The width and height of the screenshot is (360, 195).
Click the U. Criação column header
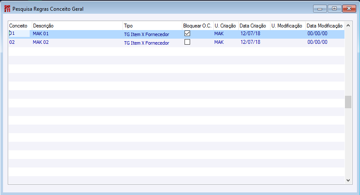coord(225,26)
